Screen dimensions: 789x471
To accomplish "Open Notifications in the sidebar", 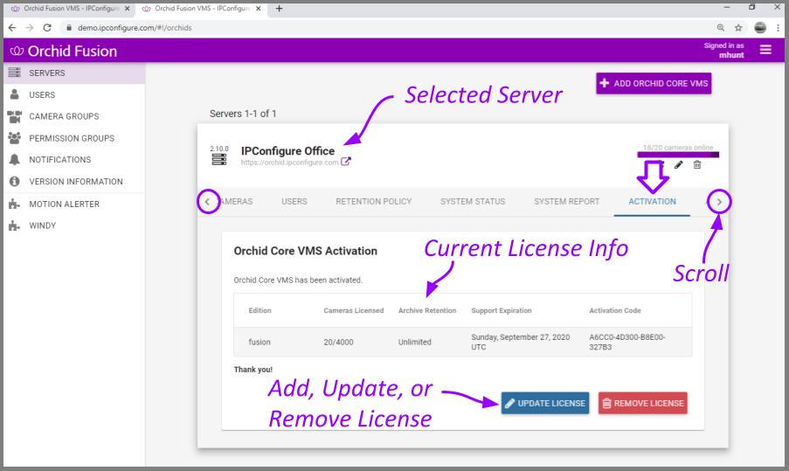I will pos(74,160).
